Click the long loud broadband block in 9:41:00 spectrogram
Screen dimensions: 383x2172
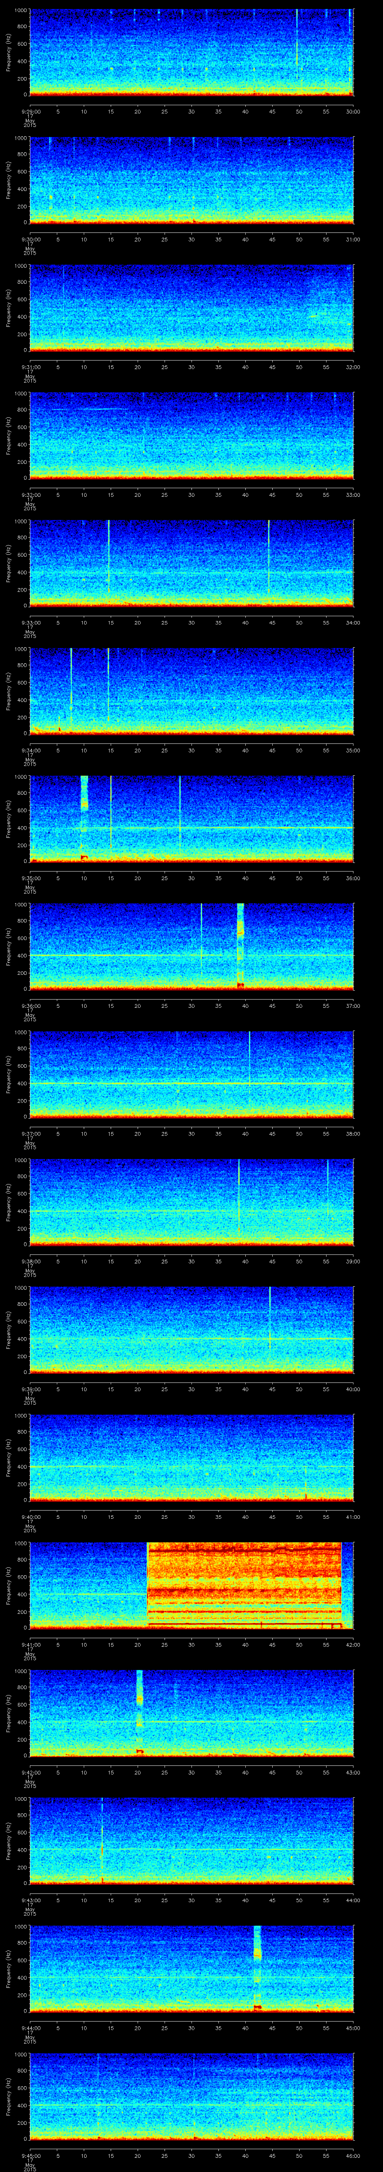pyautogui.click(x=244, y=1585)
